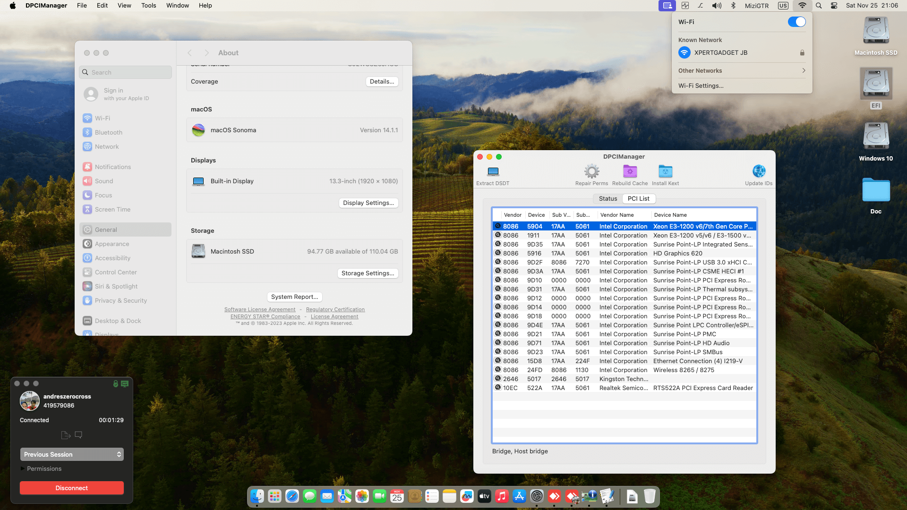Disconnect the remote session
The width and height of the screenshot is (907, 510).
click(x=72, y=488)
